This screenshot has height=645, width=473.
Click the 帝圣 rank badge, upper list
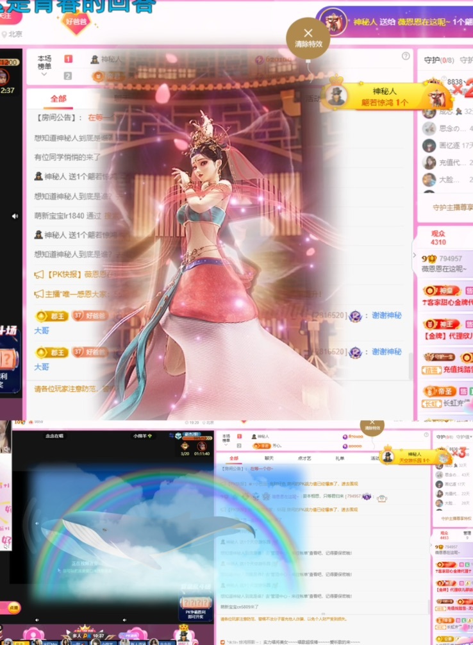(440, 391)
